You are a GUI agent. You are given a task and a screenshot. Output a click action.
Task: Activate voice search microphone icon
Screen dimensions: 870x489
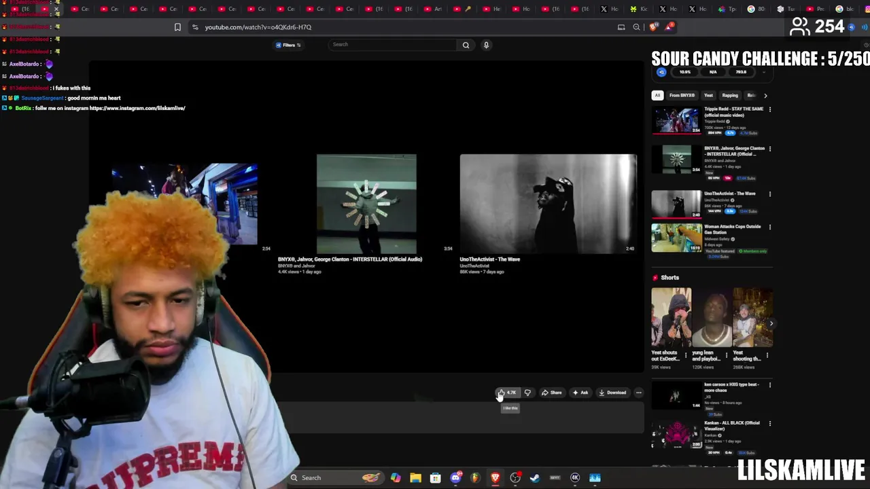click(x=486, y=45)
